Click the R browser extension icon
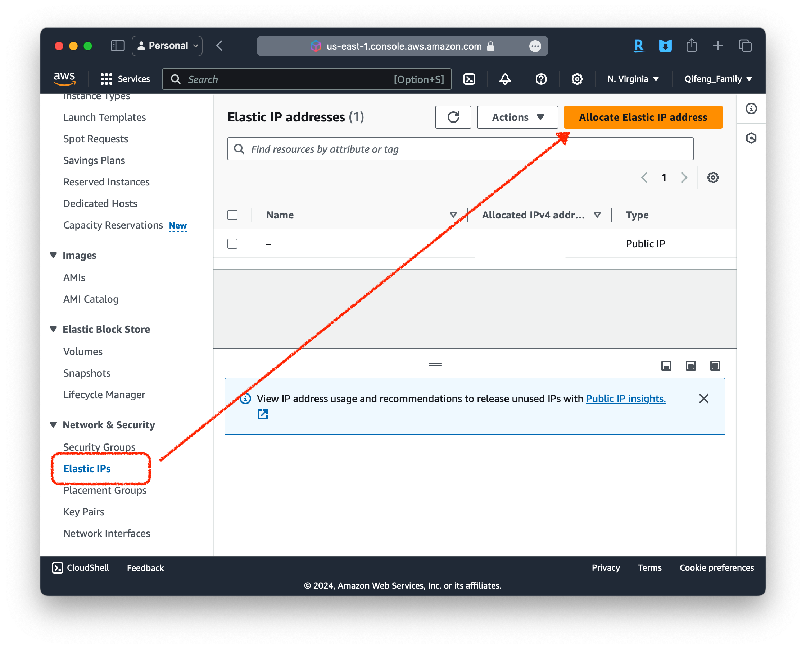The height and width of the screenshot is (649, 806). [639, 46]
